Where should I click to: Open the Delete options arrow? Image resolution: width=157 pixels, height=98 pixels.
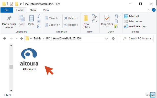77,18
